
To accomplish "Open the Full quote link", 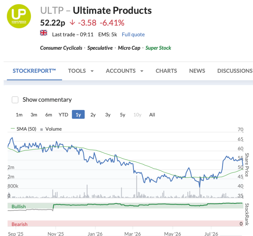I will (x=133, y=35).
